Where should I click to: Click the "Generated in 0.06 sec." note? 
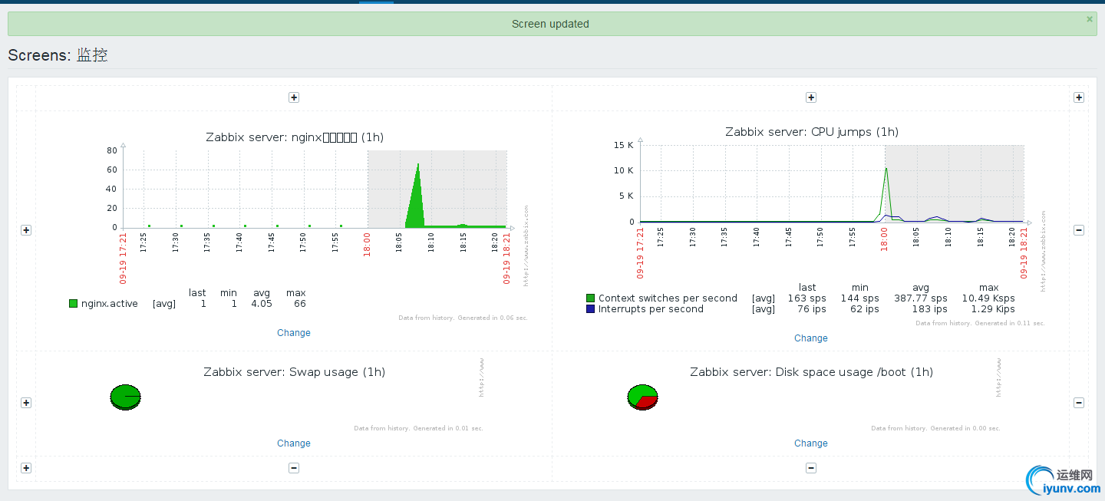click(x=493, y=318)
